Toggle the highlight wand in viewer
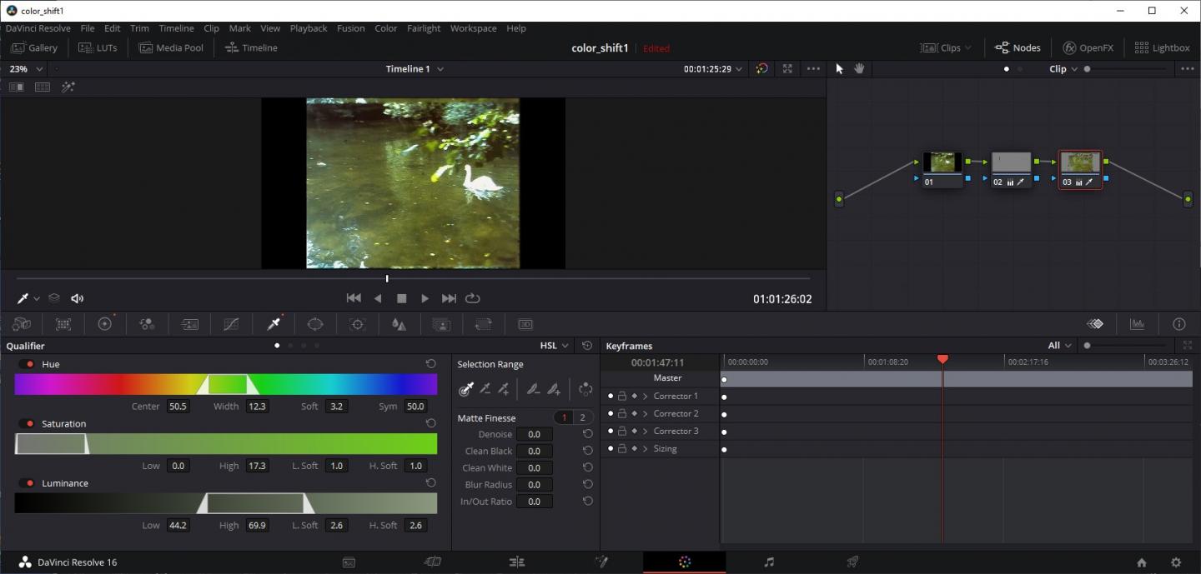The width and height of the screenshot is (1201, 574). pos(68,87)
